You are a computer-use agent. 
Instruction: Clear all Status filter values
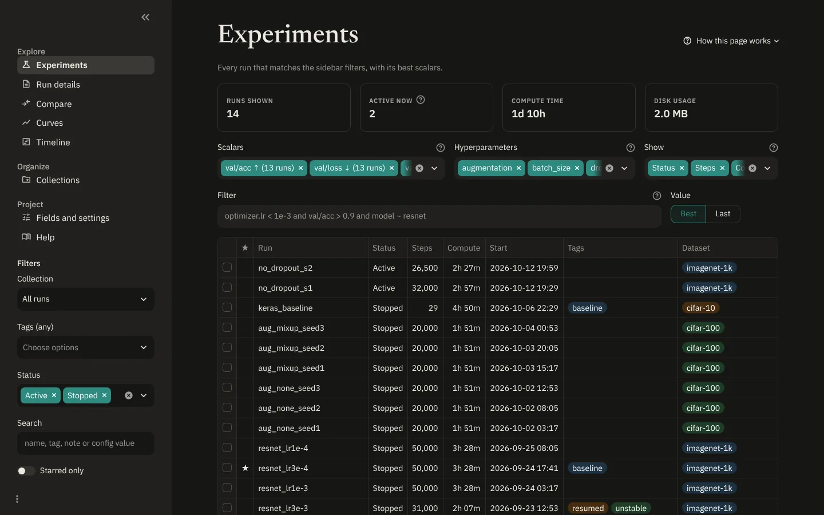pos(129,395)
